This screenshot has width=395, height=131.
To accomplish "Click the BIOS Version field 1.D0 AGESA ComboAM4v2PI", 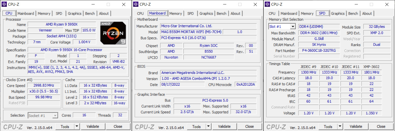I will 208,79.
